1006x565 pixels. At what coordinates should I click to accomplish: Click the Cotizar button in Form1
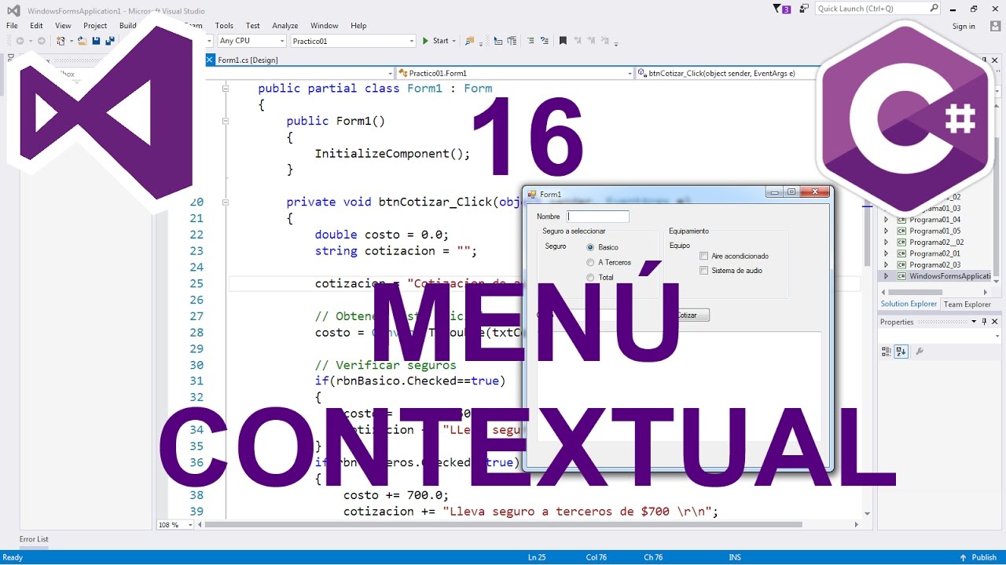pos(688,315)
